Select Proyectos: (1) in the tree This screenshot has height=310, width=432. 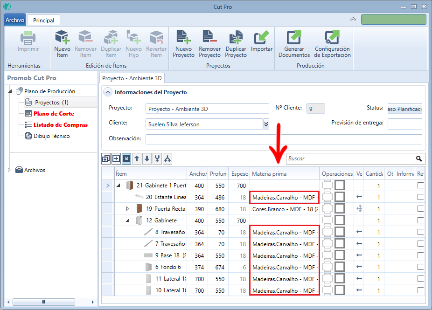(51, 103)
